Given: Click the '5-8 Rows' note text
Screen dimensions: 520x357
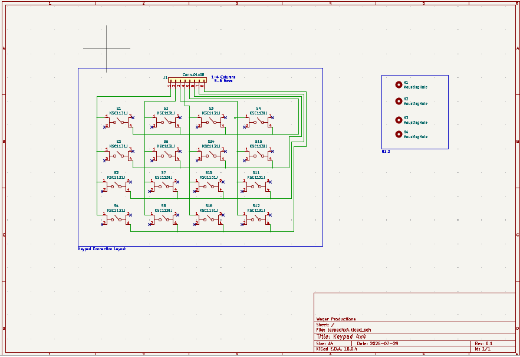Looking at the screenshot, I should (x=223, y=81).
